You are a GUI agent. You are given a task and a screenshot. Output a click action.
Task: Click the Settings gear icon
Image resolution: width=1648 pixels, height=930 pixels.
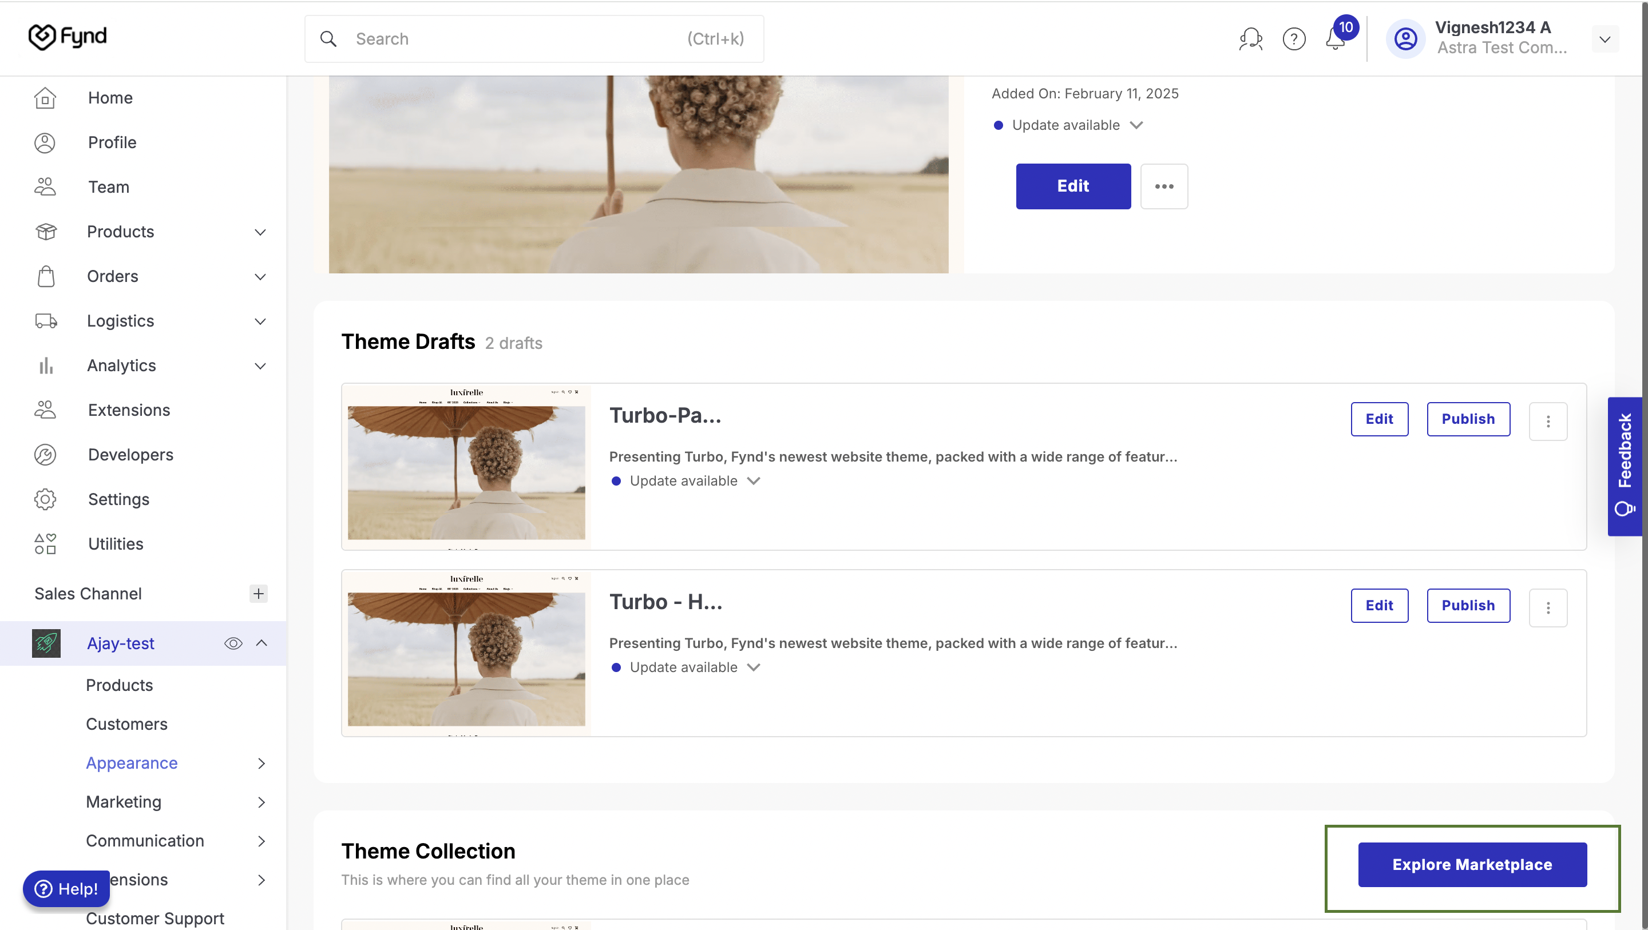click(x=45, y=499)
